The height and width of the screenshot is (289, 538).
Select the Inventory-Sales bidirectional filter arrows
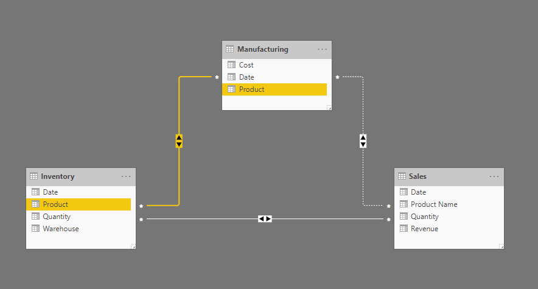click(265, 218)
